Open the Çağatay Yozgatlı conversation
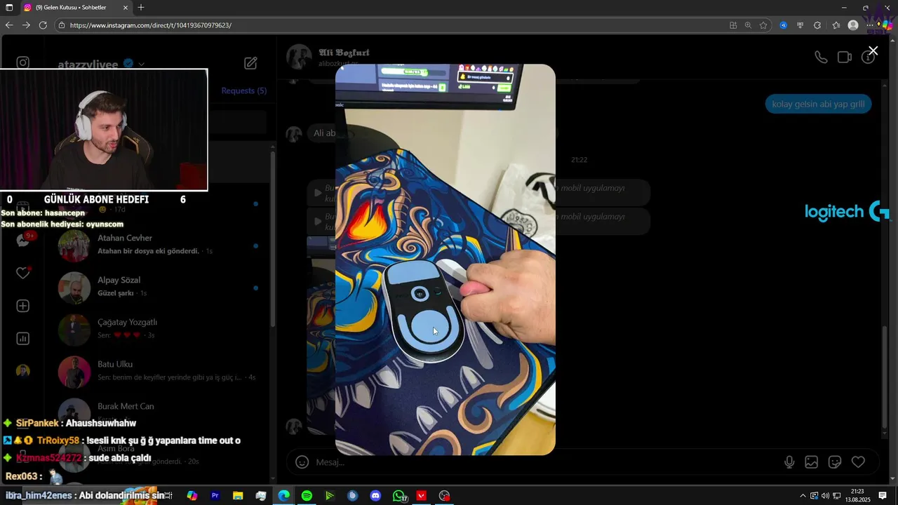Image resolution: width=898 pixels, height=505 pixels. tap(159, 328)
